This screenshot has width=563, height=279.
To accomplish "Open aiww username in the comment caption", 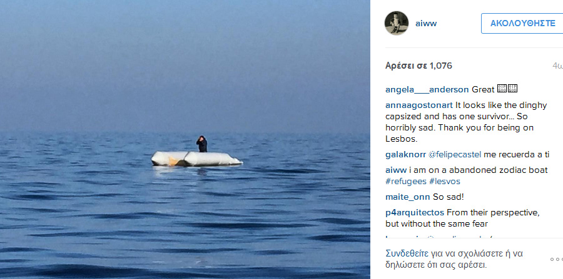I will tap(396, 170).
